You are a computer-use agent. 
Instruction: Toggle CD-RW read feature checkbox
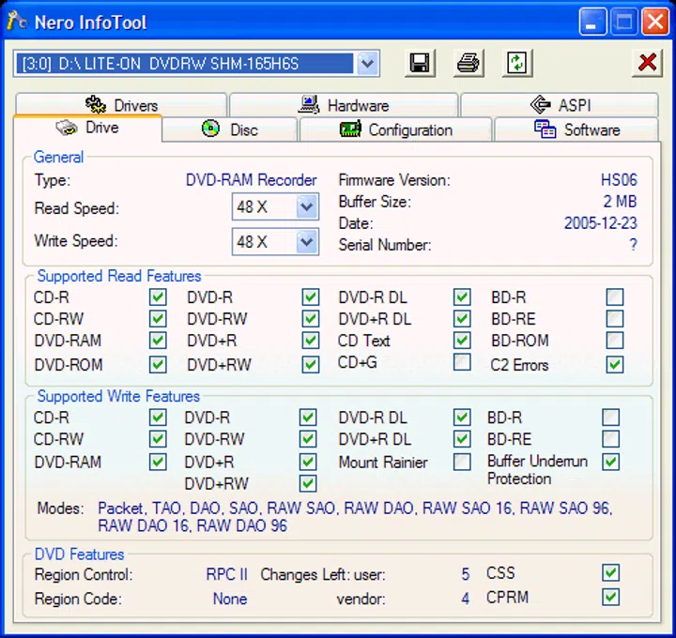pos(158,319)
